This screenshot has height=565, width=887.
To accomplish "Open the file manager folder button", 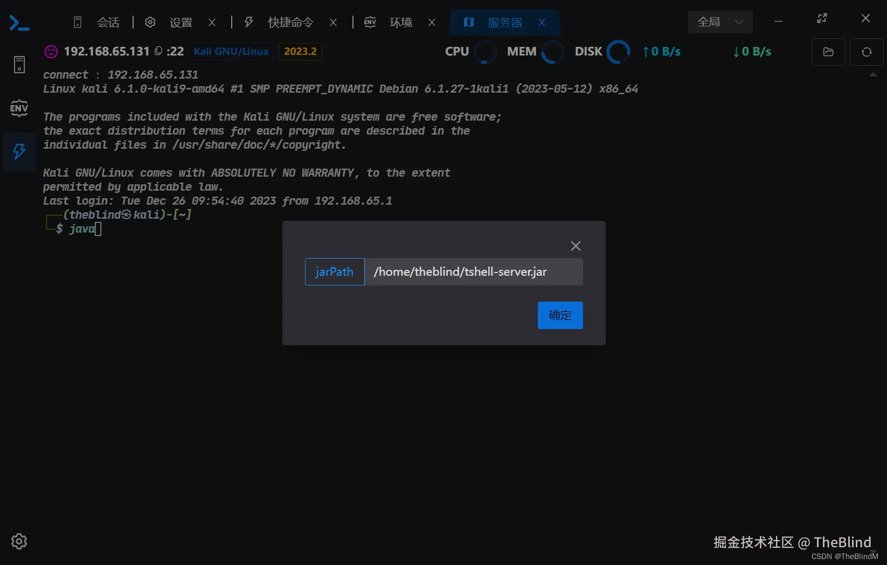I will pos(828,52).
